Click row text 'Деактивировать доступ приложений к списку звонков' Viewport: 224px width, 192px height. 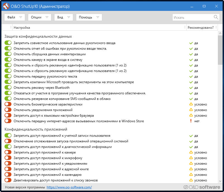(x=56, y=180)
